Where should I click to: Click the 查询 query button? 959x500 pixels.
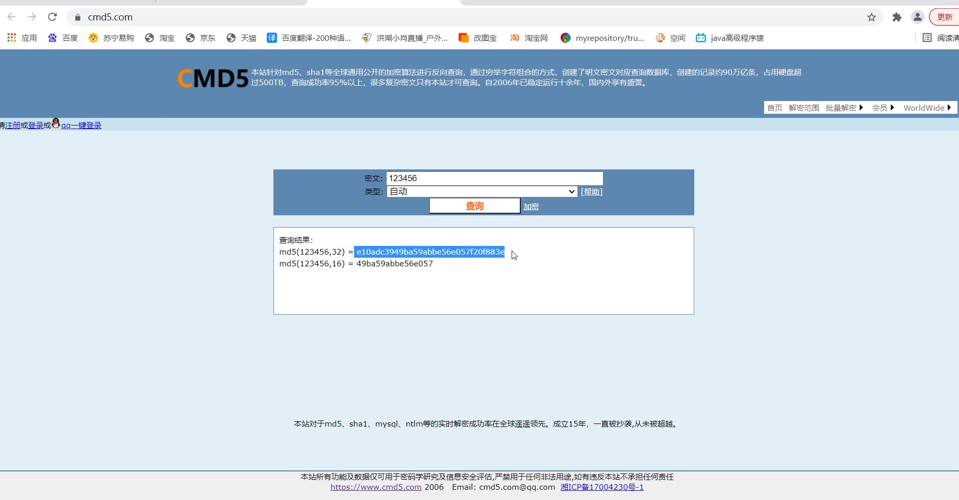click(475, 206)
